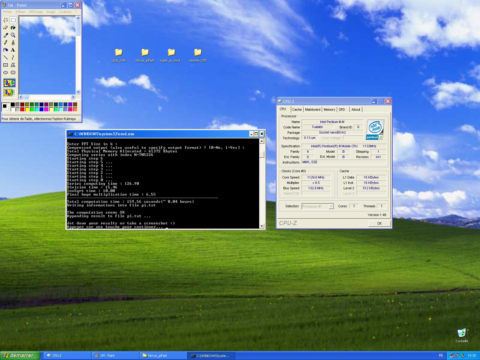Choose the Fill with color bucket tool

13,28
